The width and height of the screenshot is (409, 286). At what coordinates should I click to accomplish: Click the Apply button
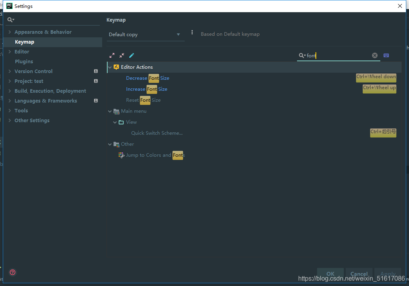(x=388, y=274)
